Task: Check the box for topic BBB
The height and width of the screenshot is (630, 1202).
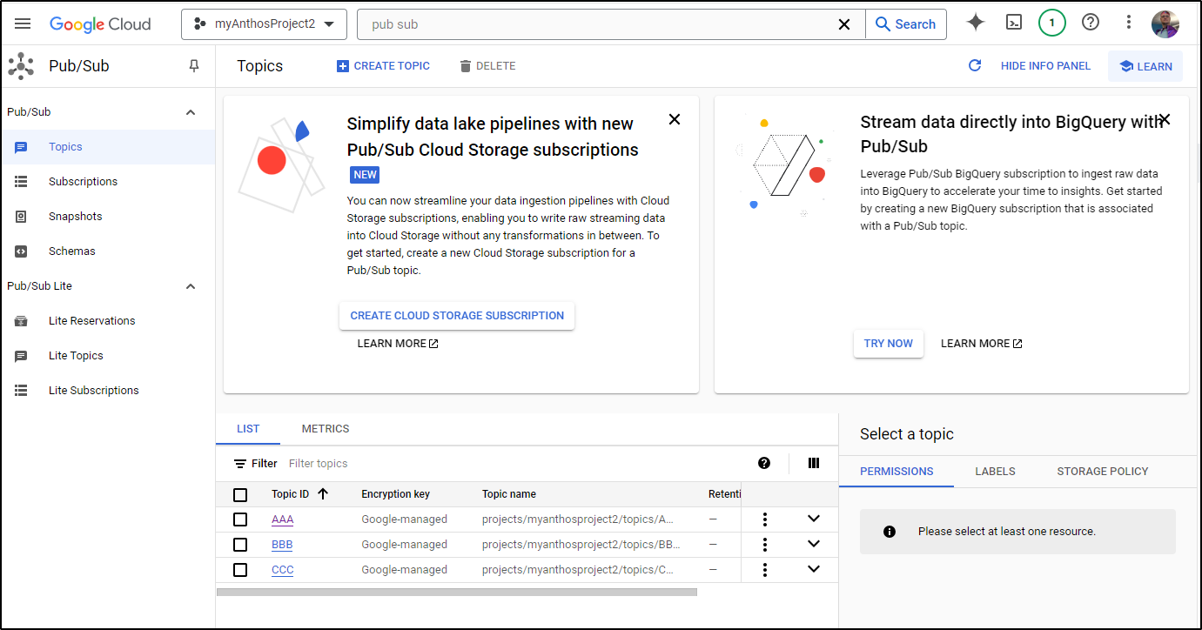Action: [240, 545]
